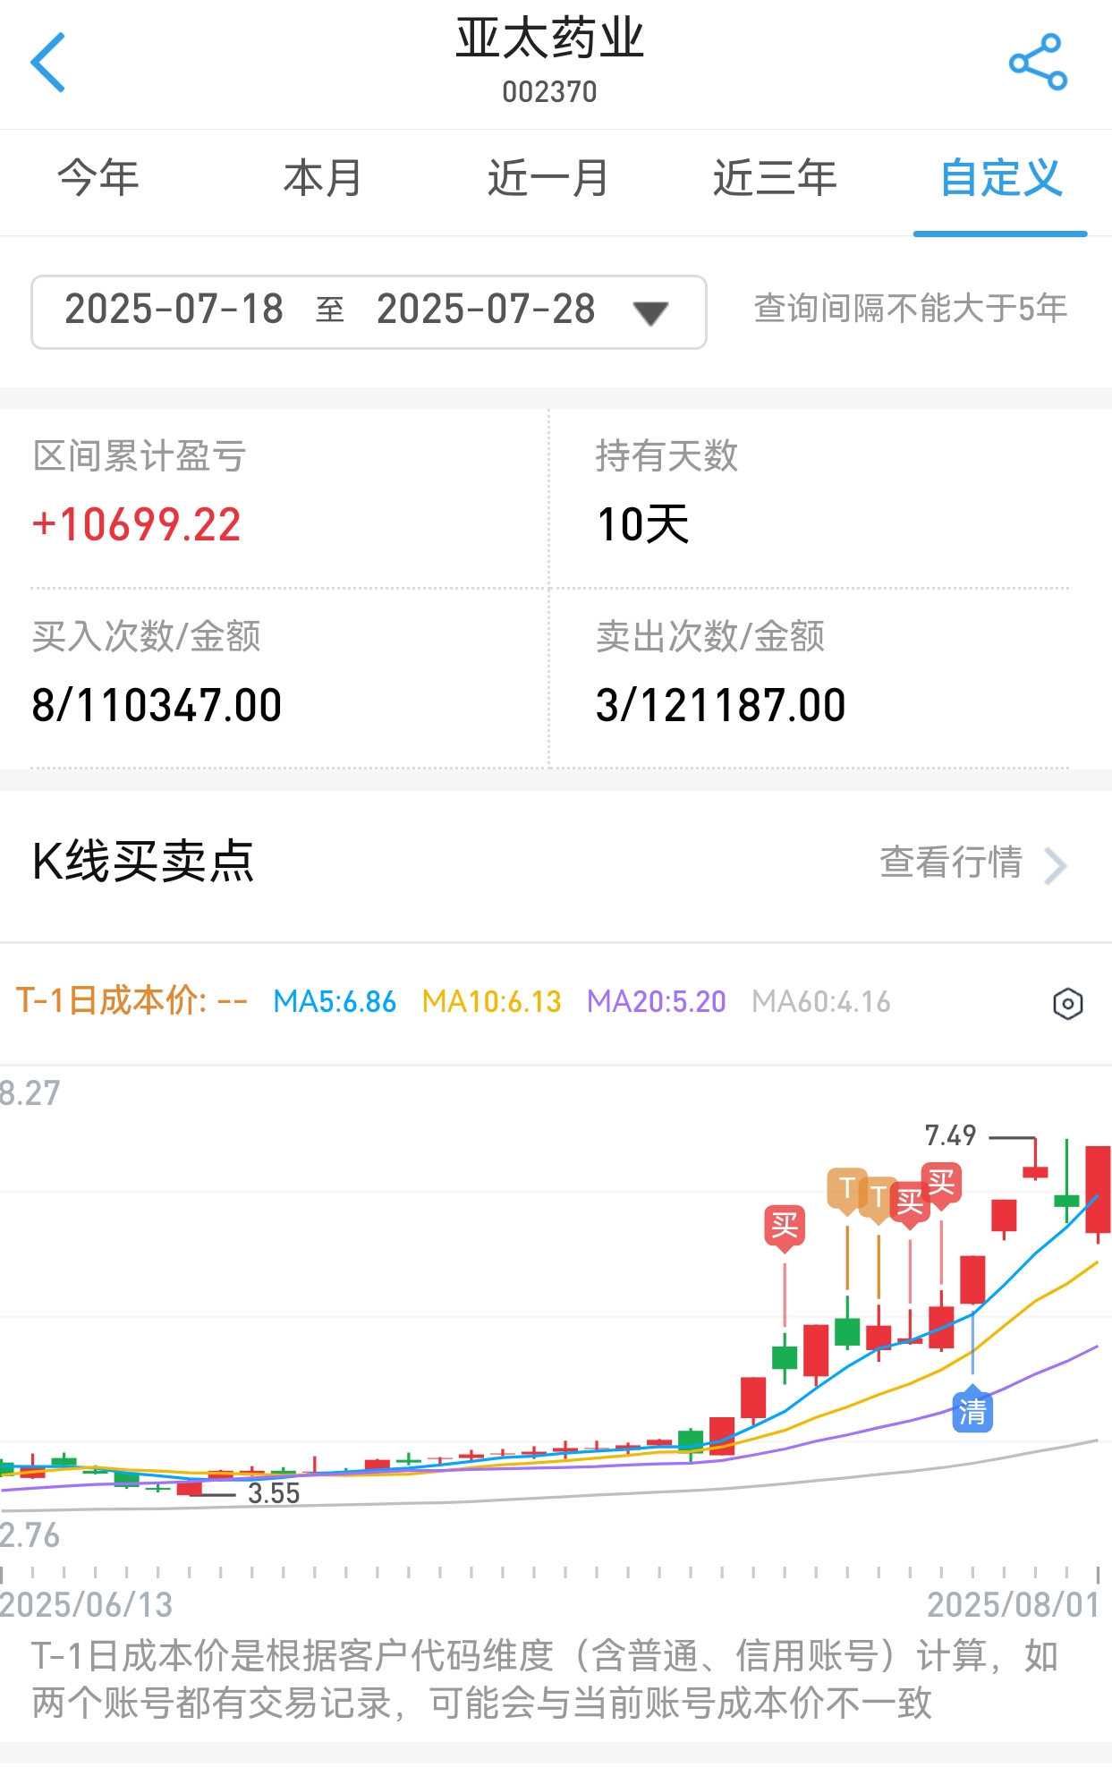
Task: Tap chart end date 2025/08/01
Action: [x=1014, y=1605]
